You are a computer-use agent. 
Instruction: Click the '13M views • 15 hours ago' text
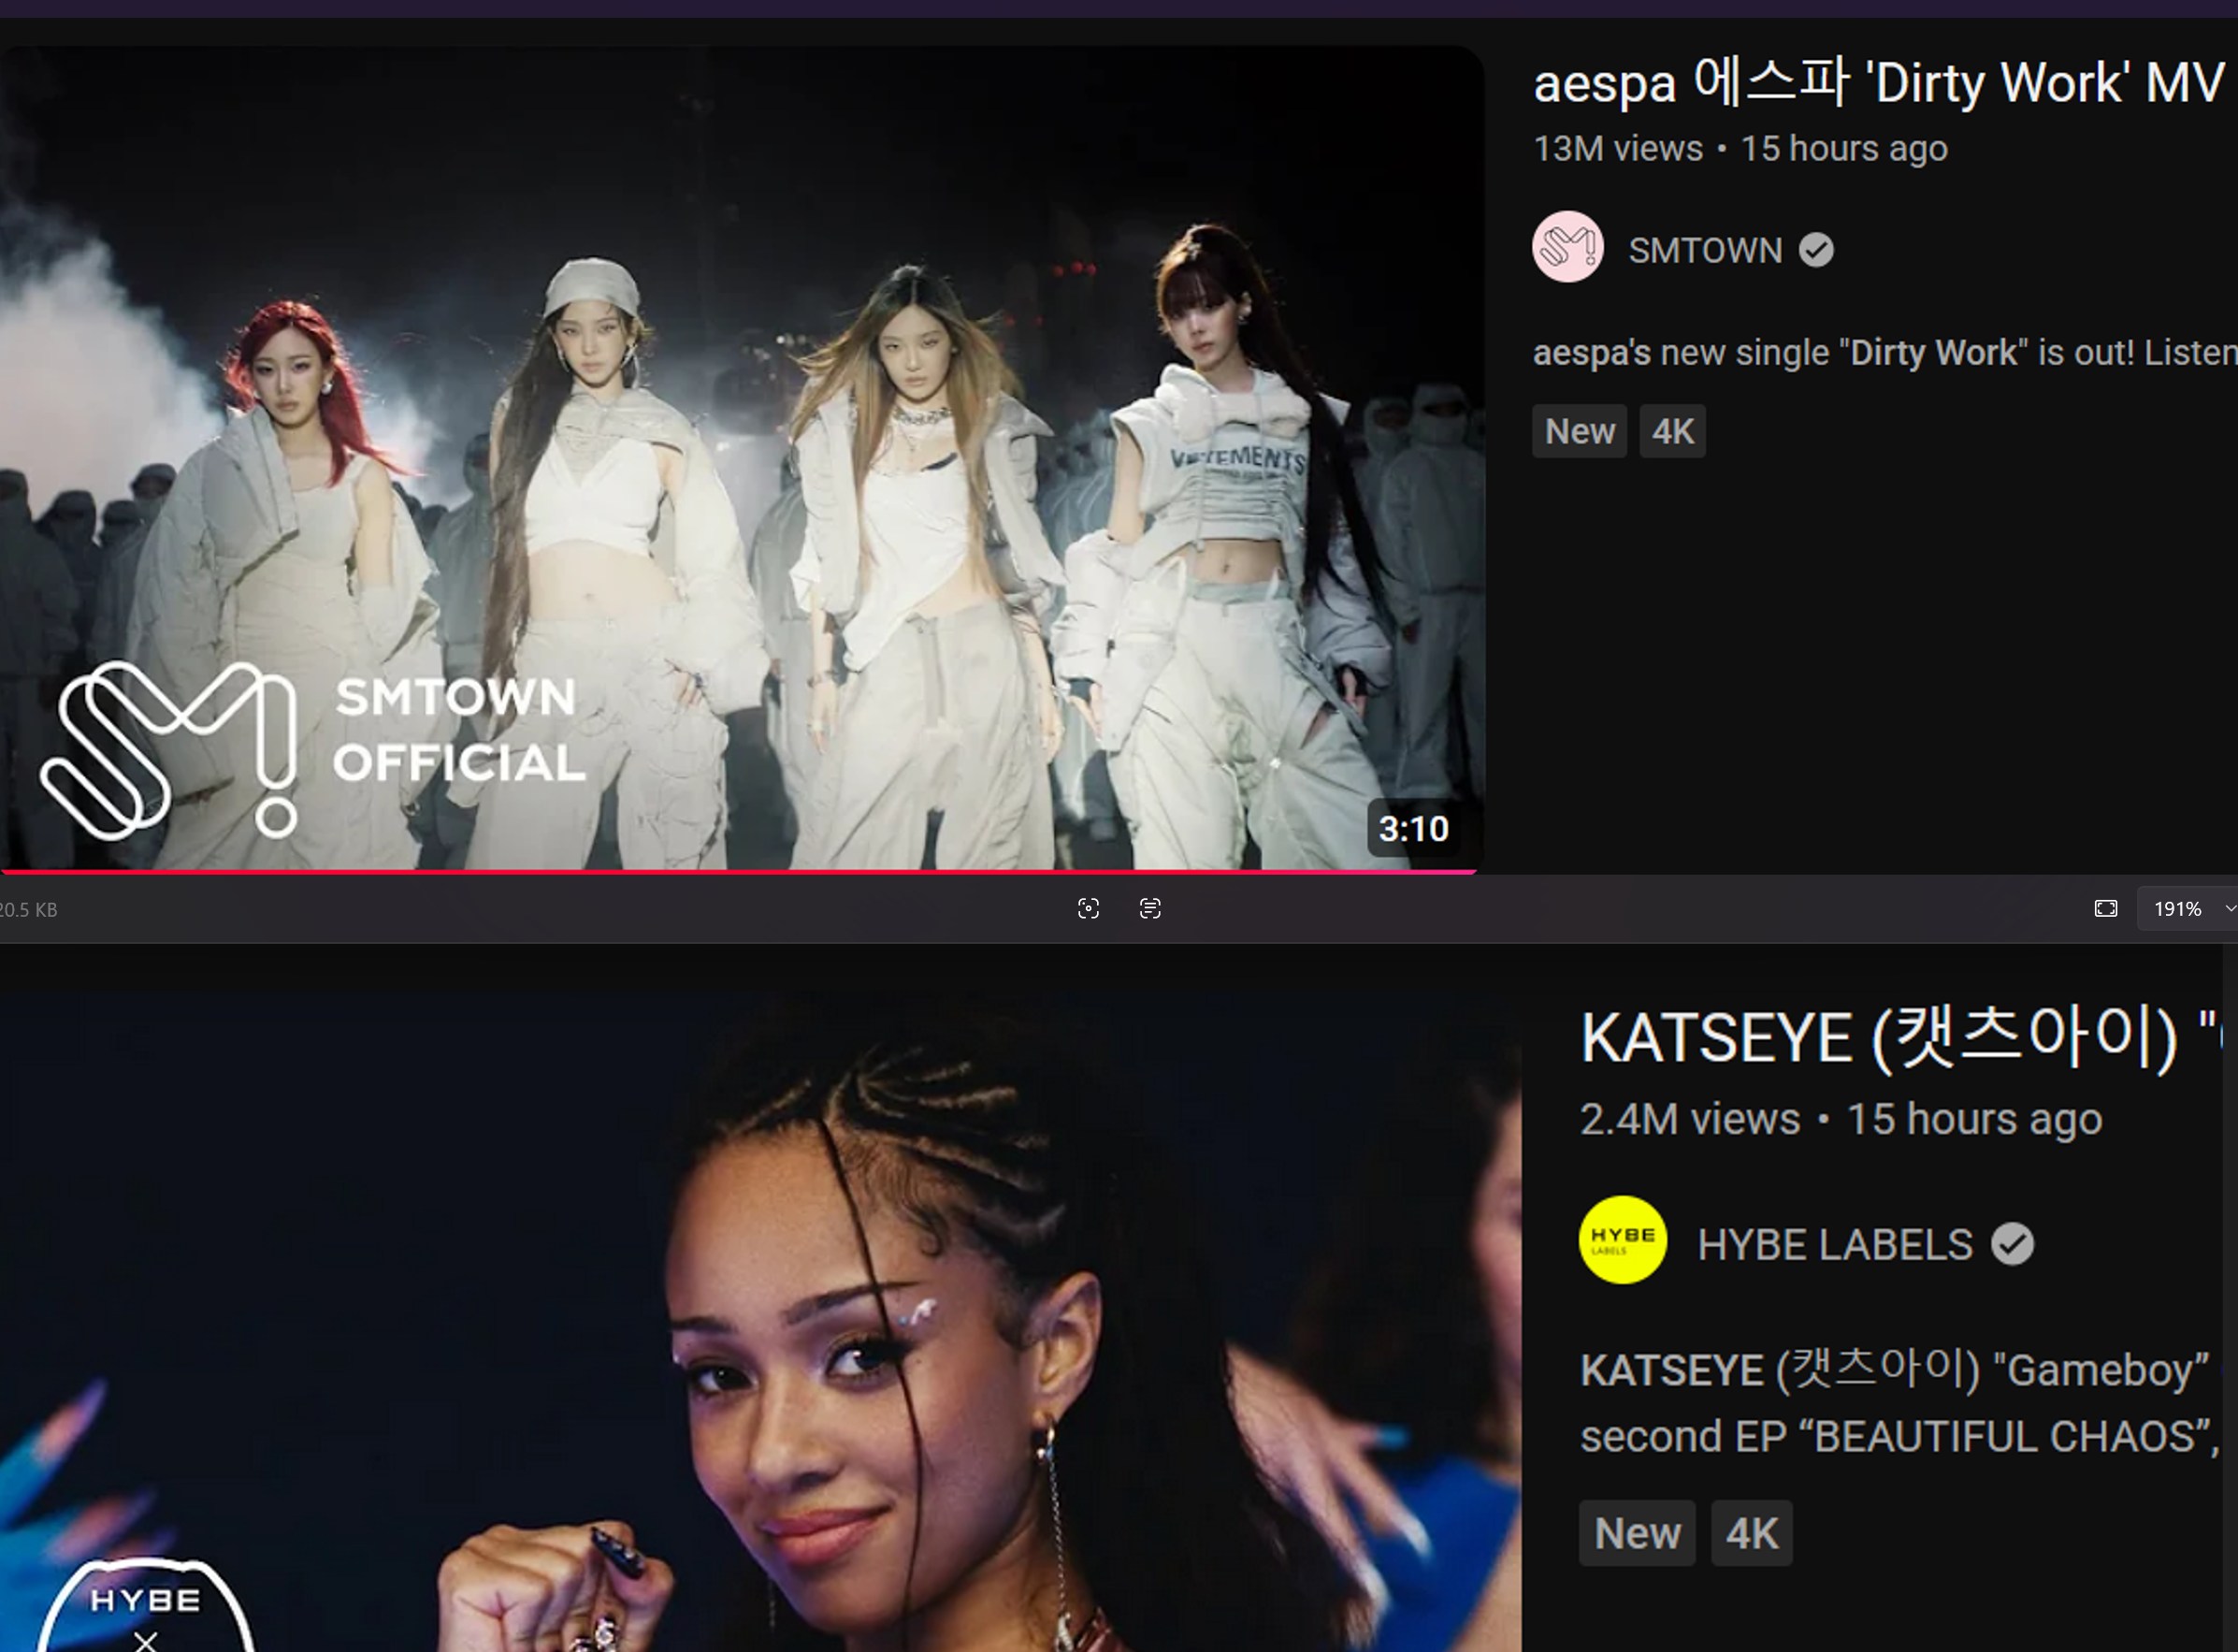coord(1740,148)
